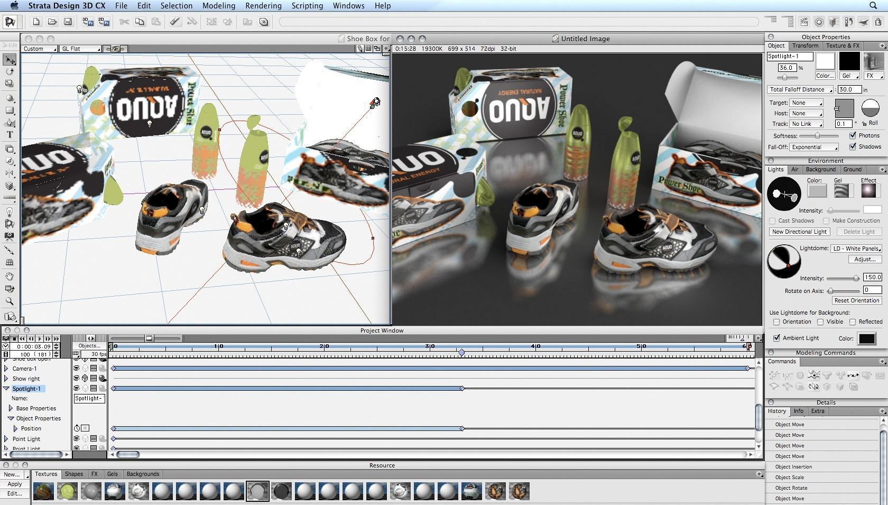Toggle visibility eye for Camera-1 row
Screen dimensions: 888x505
pyautogui.click(x=77, y=368)
